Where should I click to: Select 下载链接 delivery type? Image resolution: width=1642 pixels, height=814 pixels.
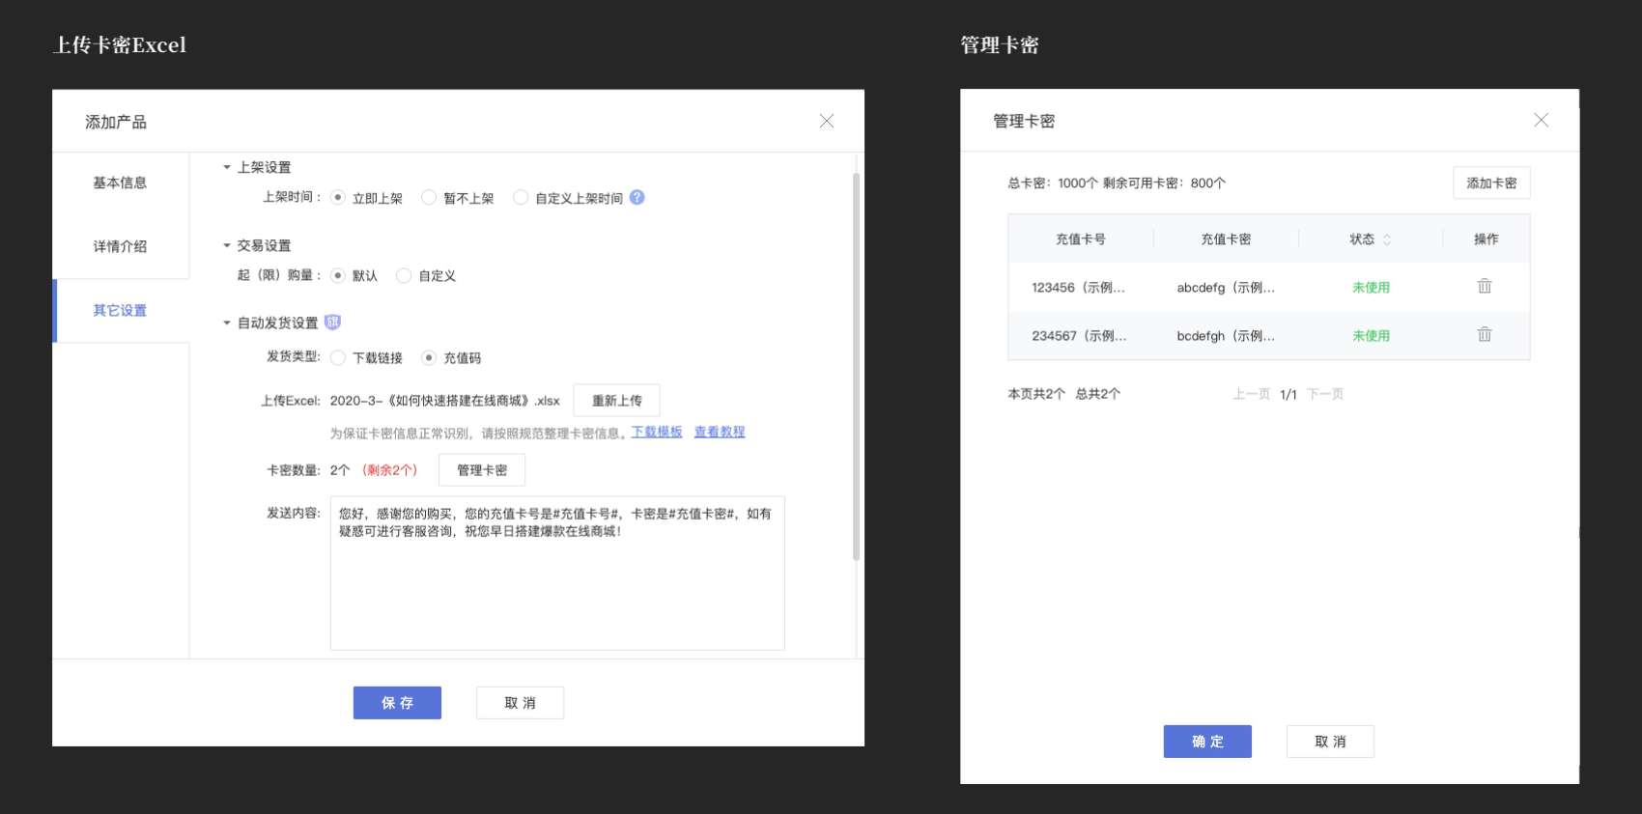pyautogui.click(x=338, y=357)
